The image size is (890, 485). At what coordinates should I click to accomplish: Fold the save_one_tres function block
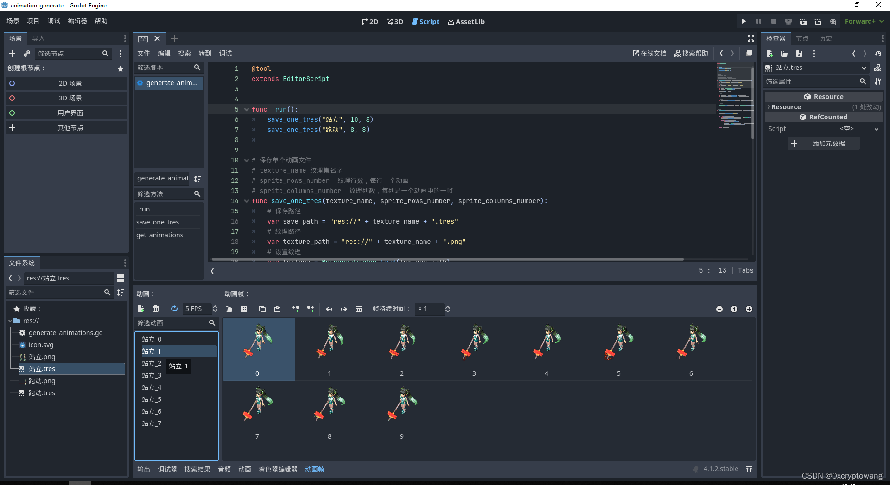pos(246,201)
